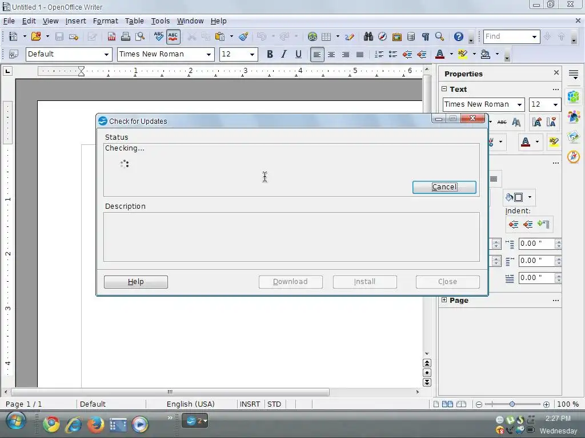
Task: Export directly as PDF icon
Action: point(111,36)
